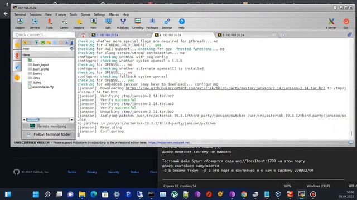Open the Windows Start menu
Image resolution: width=357 pixels, height=200 pixels.
[x=36, y=194]
